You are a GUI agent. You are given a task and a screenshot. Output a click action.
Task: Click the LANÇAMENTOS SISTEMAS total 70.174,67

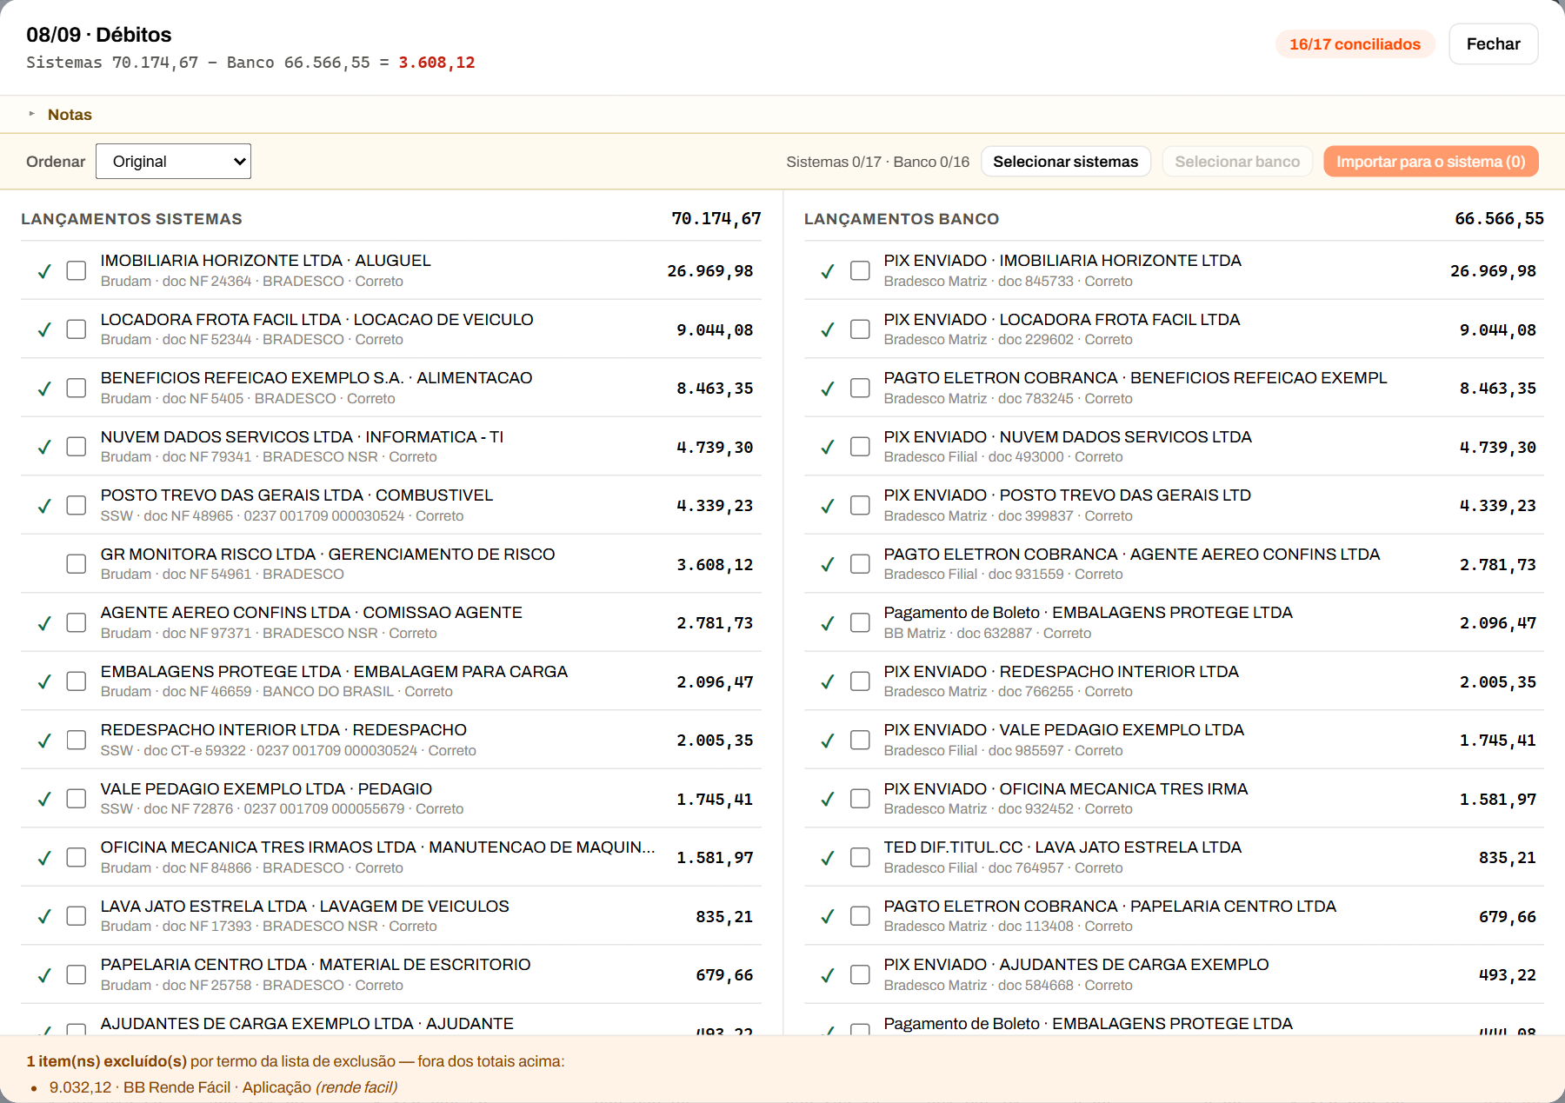coord(716,219)
